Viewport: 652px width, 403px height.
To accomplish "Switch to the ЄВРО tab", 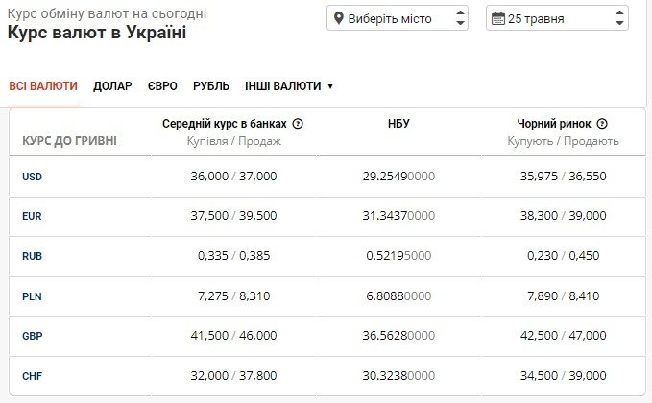I will pos(162,85).
